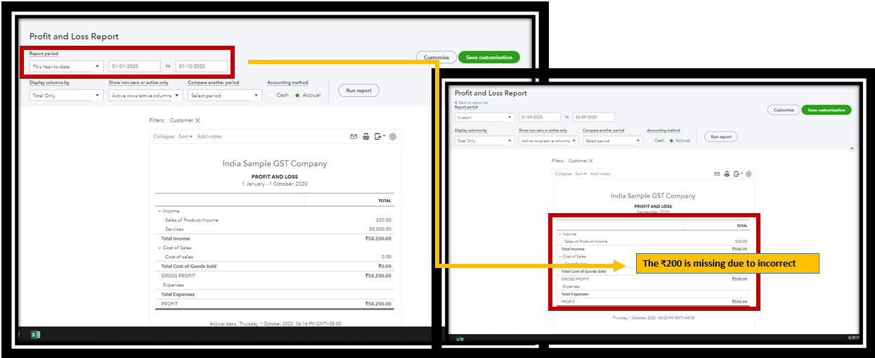875x358 pixels.
Task: Open the export icon menu in the year-to-date report
Action: 380,136
